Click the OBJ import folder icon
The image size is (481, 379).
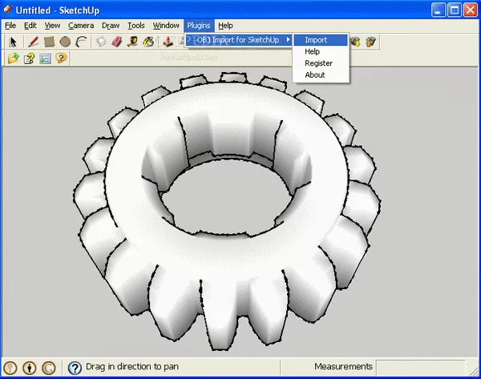pyautogui.click(x=13, y=58)
